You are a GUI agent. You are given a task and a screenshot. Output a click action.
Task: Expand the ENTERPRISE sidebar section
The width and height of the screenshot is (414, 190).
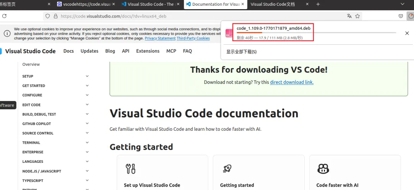(56, 152)
